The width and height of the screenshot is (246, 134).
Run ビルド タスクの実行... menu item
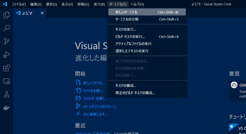130,37
